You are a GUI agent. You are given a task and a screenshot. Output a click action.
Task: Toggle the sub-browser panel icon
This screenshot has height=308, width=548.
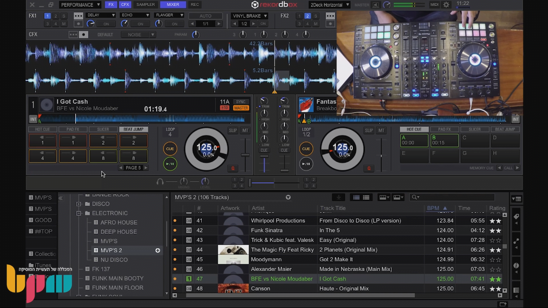pos(516,199)
